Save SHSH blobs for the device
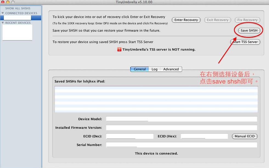Screen dimensions: 269x168 click(x=249, y=30)
